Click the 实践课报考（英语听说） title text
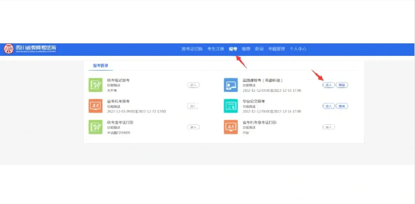The width and height of the screenshot is (415, 204). pos(263,80)
